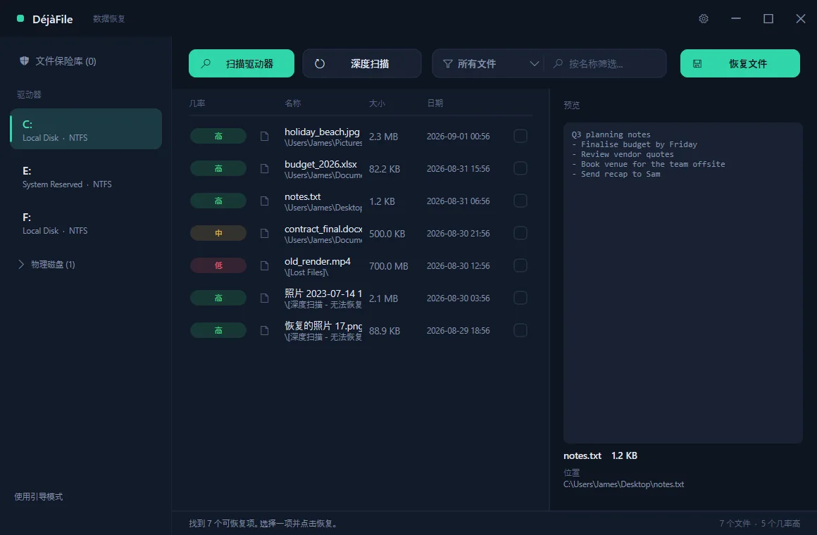
Task: Click path C:\Users\James\Desktop\notes.txt
Action: [x=624, y=484]
